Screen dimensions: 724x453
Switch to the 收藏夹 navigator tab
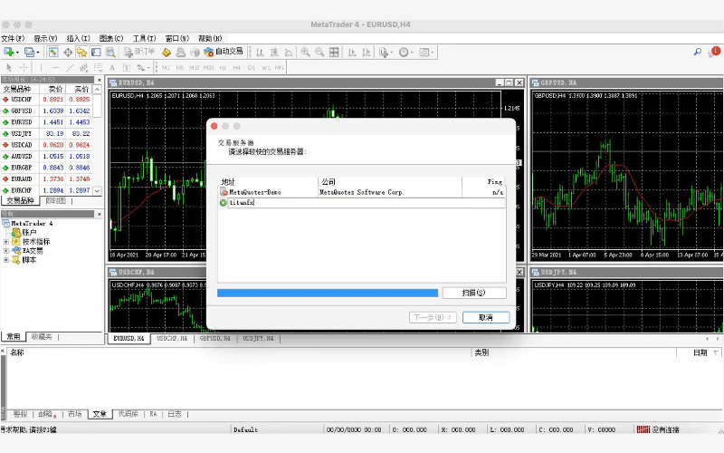point(42,337)
